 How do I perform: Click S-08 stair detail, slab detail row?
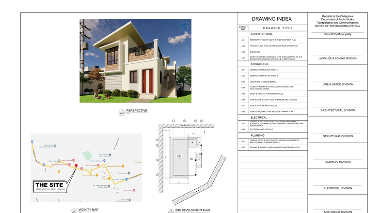pyautogui.click(x=272, y=112)
